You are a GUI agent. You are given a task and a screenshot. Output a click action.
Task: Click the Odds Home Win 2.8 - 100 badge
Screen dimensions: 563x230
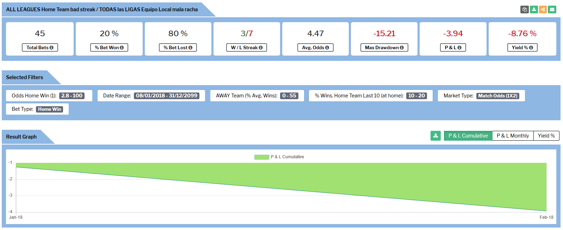pyautogui.click(x=72, y=96)
